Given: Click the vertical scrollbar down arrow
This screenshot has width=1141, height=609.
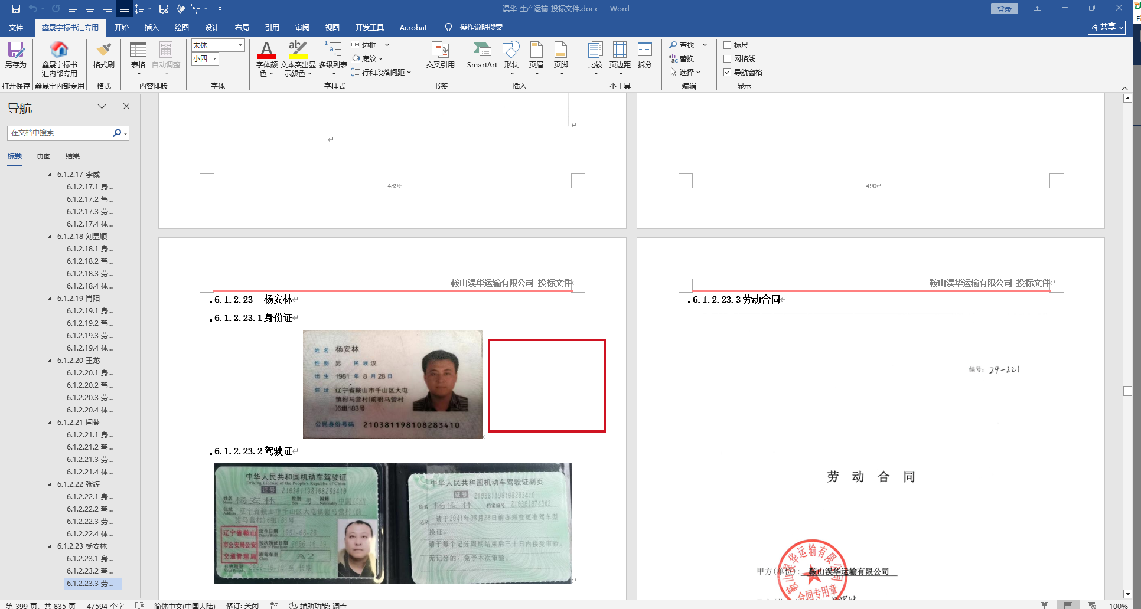Looking at the screenshot, I should coord(1127,594).
